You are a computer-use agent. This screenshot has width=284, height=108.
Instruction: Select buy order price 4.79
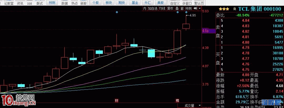(246, 48)
